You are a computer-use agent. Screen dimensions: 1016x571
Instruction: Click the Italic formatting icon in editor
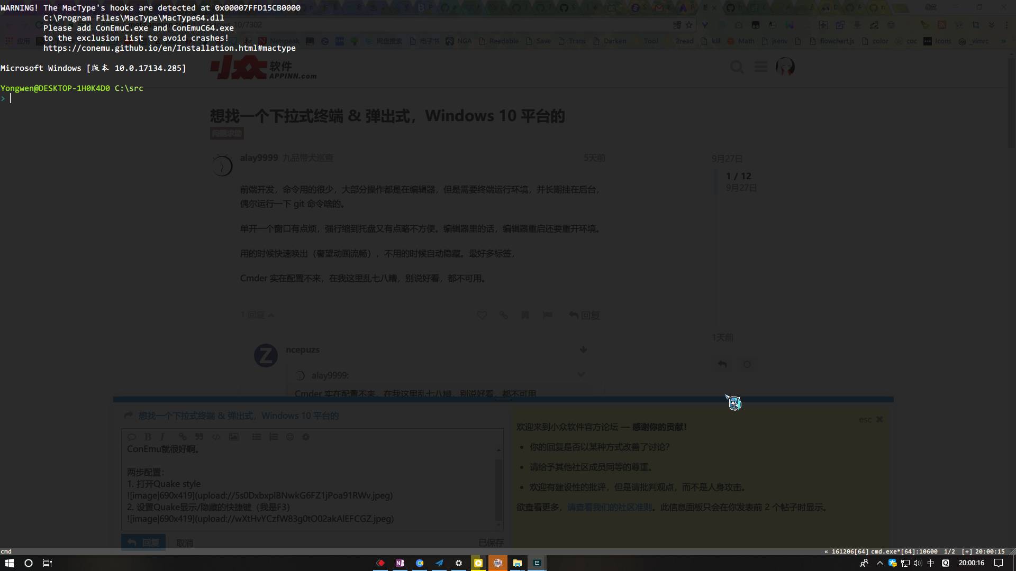pyautogui.click(x=162, y=437)
